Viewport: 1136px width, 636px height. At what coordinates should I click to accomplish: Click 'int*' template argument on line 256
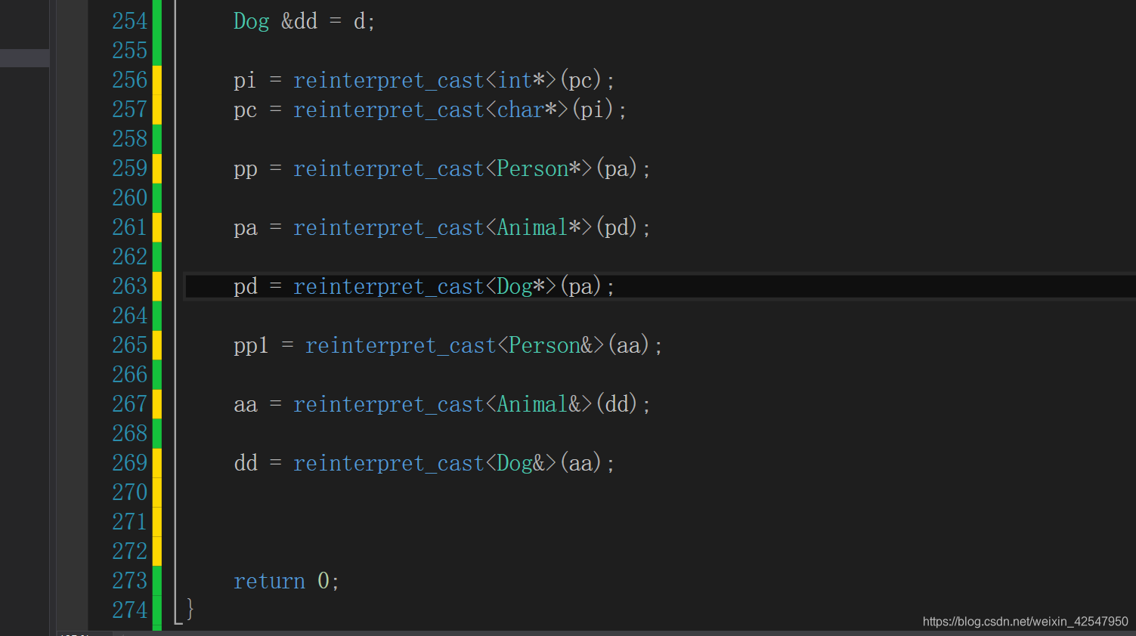[x=522, y=80]
